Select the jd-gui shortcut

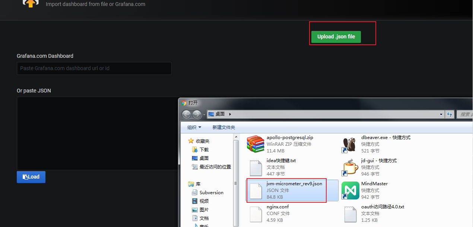pyautogui.click(x=387, y=167)
